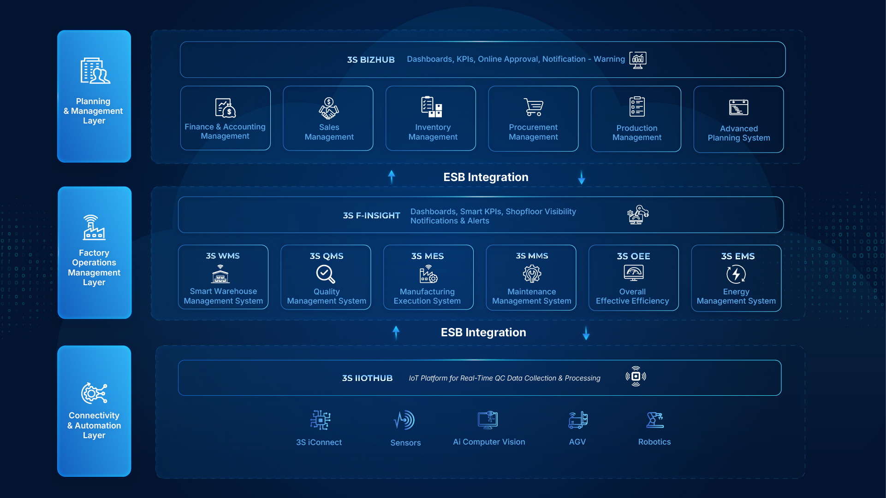Select the 3S F-INSIGHT banner
Image resolution: width=886 pixels, height=498 pixels.
(481, 215)
